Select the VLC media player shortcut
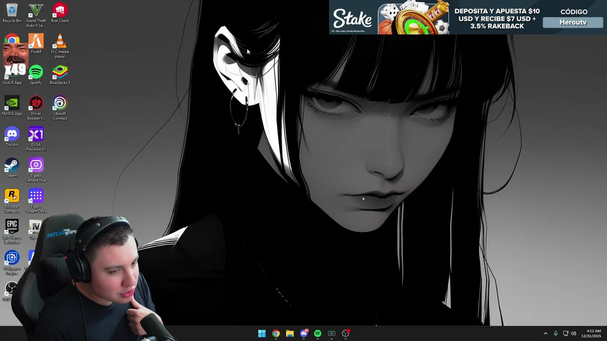The height and width of the screenshot is (341, 607). click(x=60, y=46)
